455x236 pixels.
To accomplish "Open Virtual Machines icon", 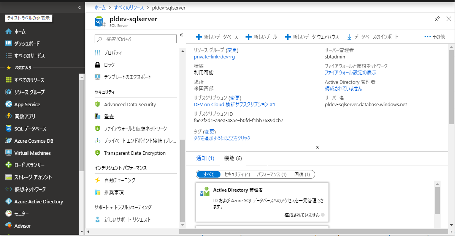I will click(9, 153).
